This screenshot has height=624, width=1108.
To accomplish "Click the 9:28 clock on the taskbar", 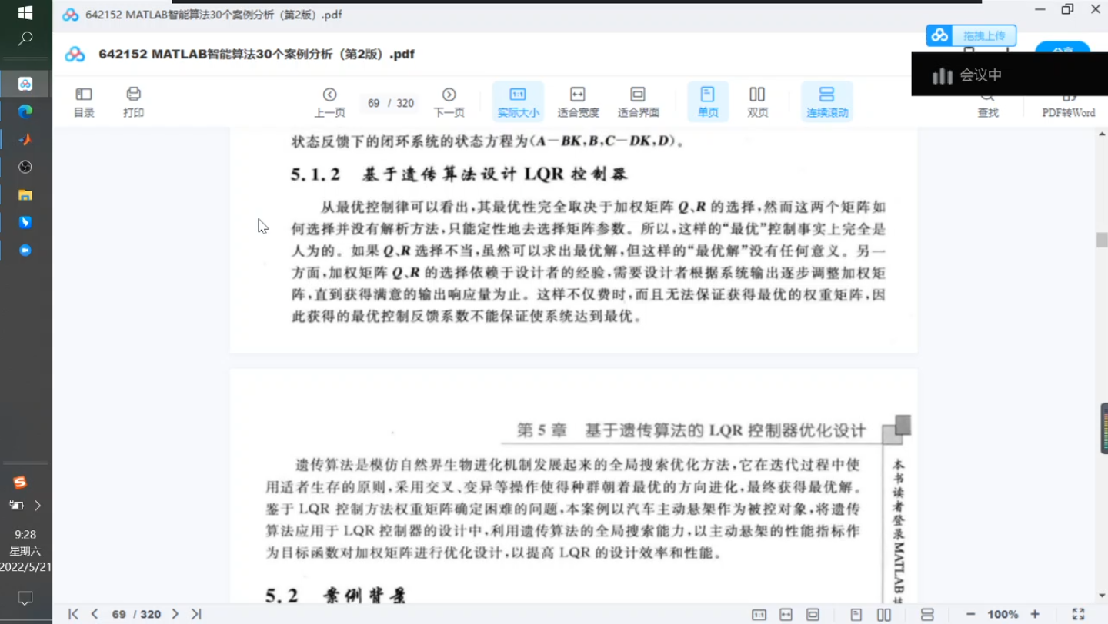I will [25, 534].
